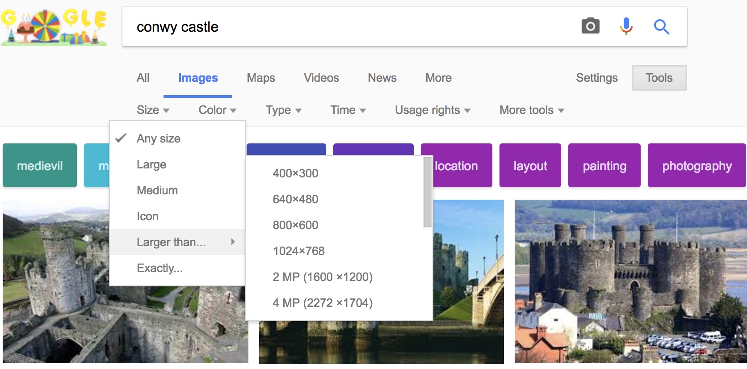Viewport: 747px width, 369px height.
Task: Click the photography suggestion chip
Action: click(697, 165)
